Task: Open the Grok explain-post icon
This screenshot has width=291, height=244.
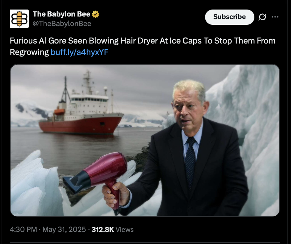Action: click(x=262, y=17)
